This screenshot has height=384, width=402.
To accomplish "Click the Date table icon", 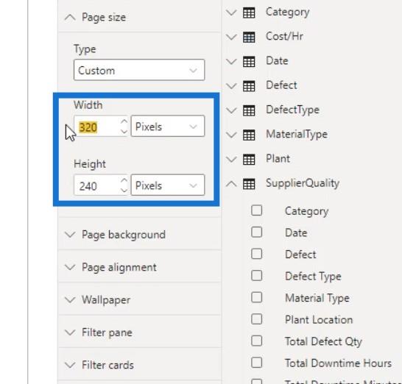I will pos(249,62).
